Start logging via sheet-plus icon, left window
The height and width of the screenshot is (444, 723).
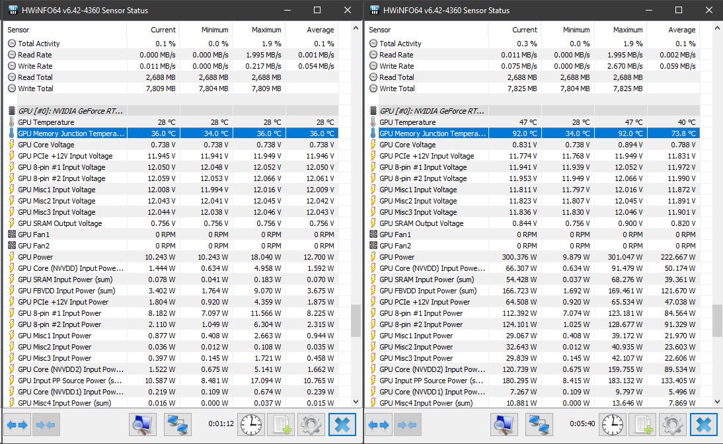282,424
